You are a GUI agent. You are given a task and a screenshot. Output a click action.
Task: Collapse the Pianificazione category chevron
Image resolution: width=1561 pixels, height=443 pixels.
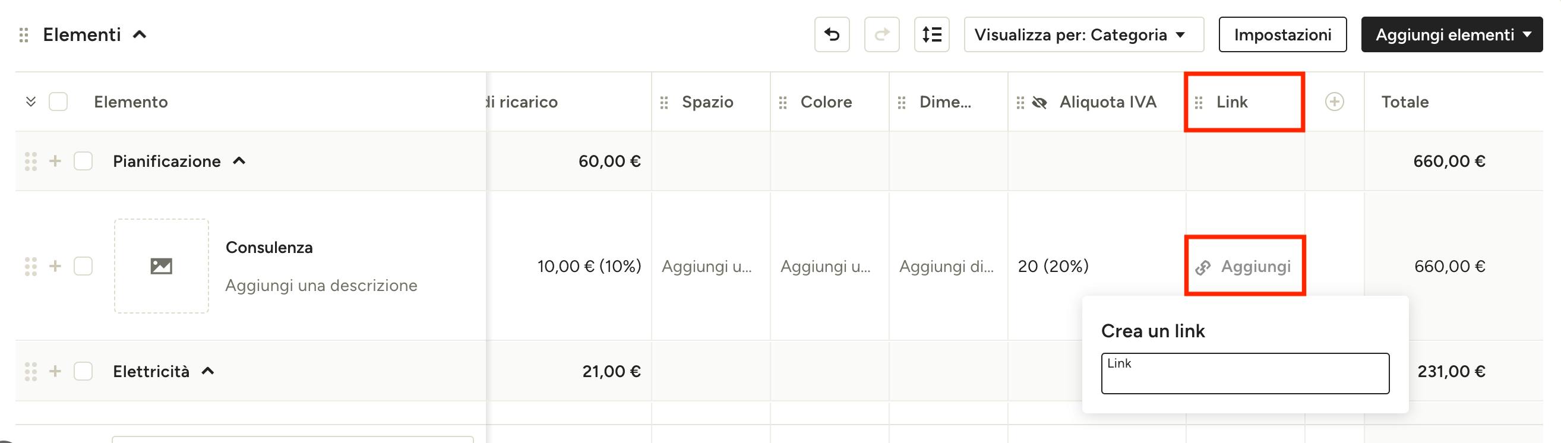click(239, 160)
